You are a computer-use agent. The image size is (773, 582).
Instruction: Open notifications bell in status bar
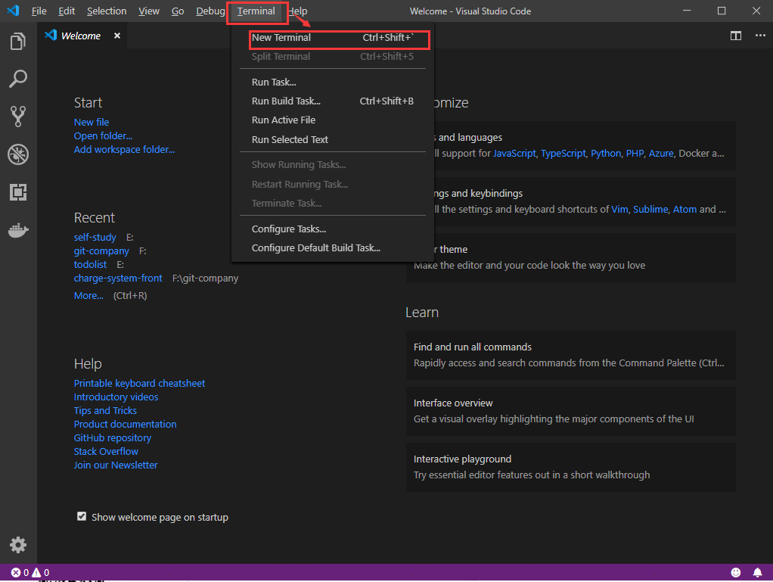point(757,572)
